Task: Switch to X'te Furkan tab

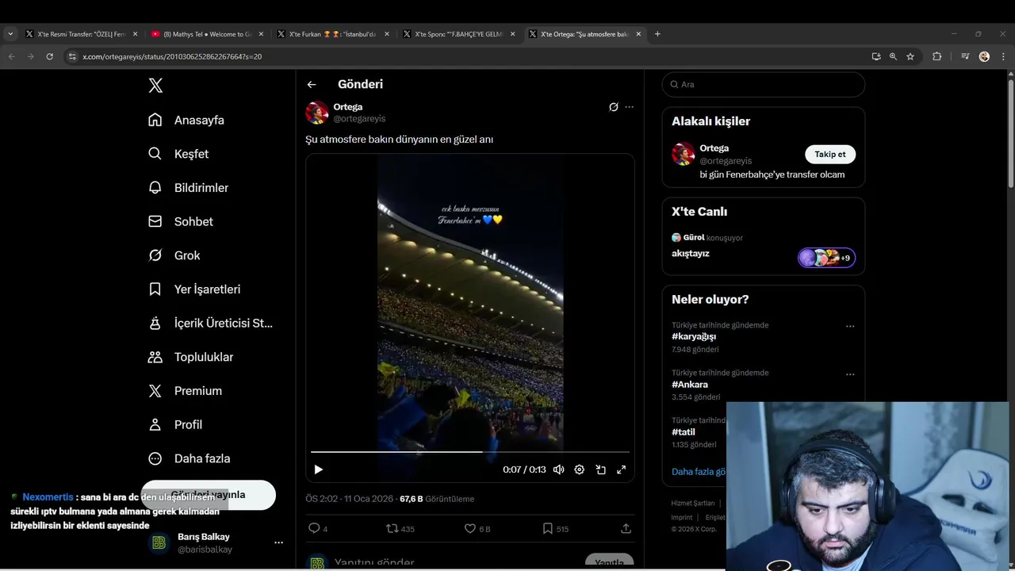Action: click(x=331, y=34)
